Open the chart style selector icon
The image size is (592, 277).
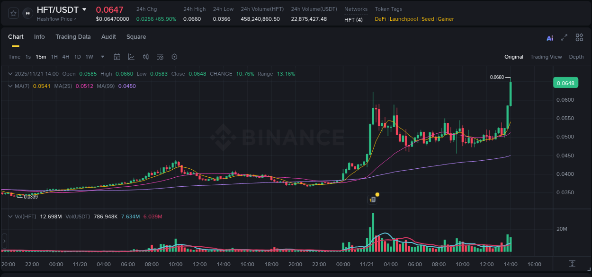pyautogui.click(x=130, y=57)
